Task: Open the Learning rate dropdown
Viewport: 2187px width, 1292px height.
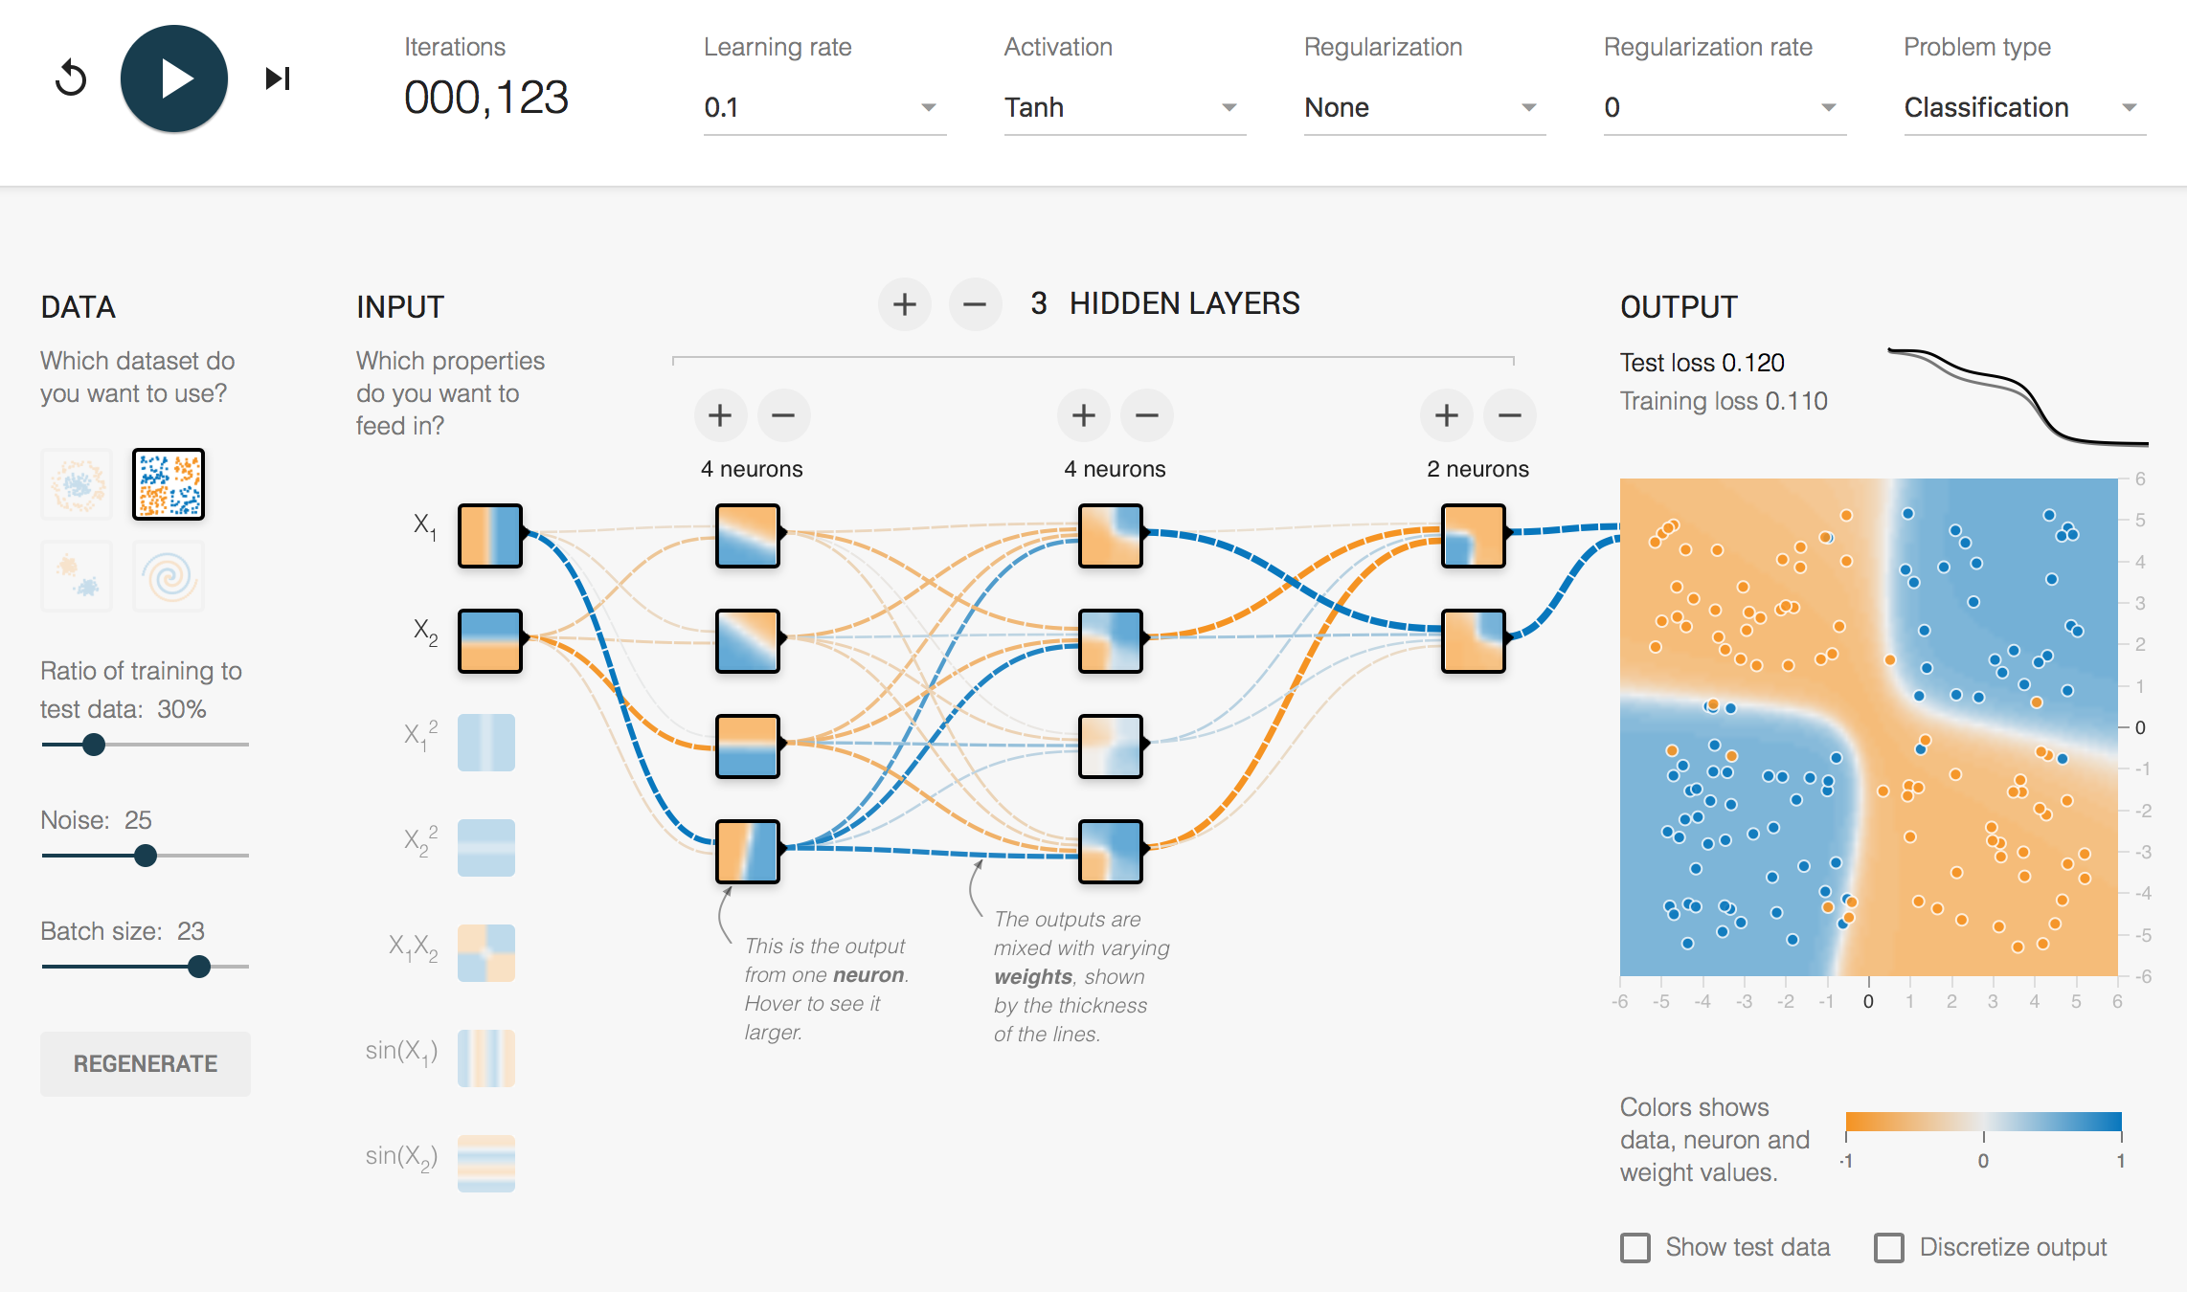Action: click(x=823, y=107)
